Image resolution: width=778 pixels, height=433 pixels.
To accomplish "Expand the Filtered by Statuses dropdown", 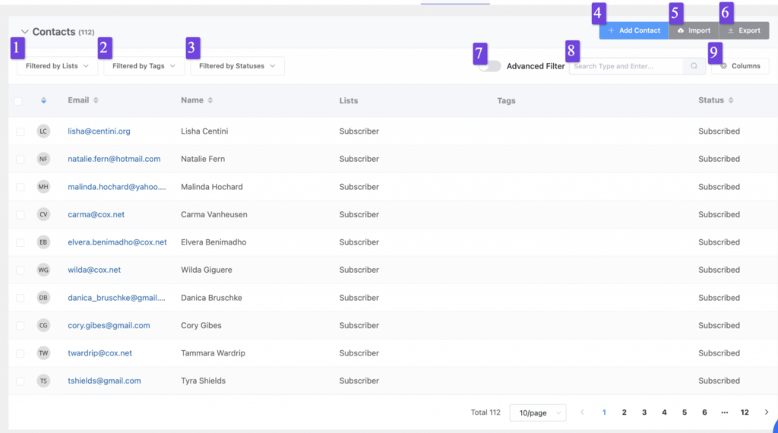I will tap(237, 66).
